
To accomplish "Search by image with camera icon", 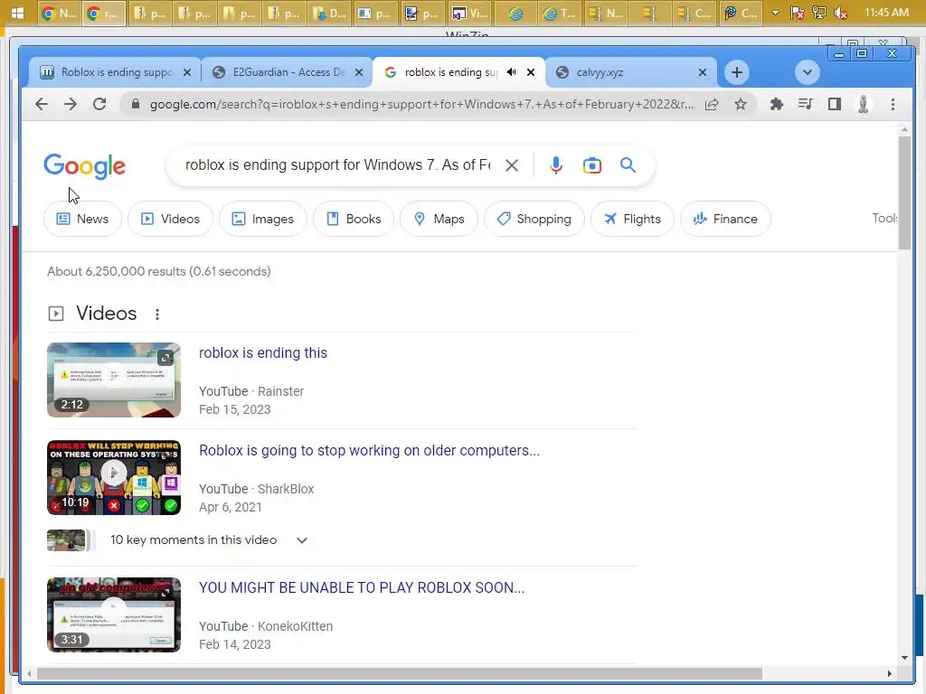I will coord(591,166).
